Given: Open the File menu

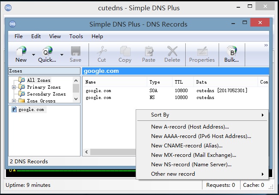Looking at the screenshot, I should click(18, 36).
